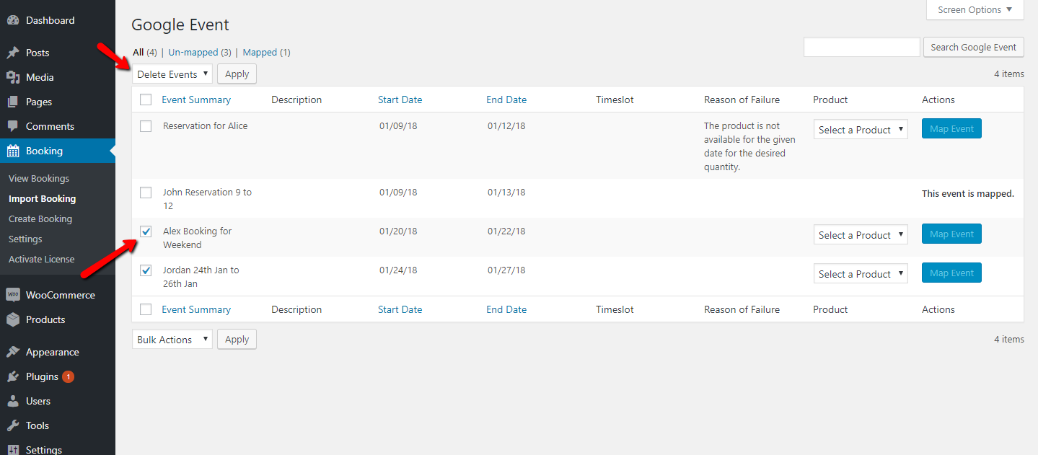Click the Products box icon
1038x455 pixels.
(13, 319)
